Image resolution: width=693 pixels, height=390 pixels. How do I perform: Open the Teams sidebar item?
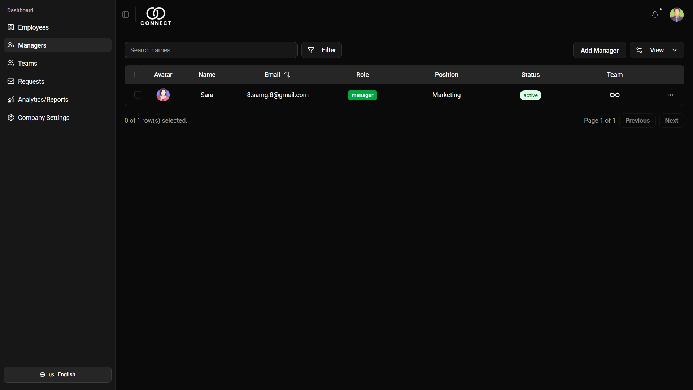27,64
